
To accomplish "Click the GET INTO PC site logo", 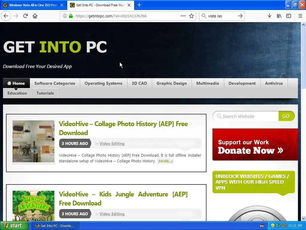I will click(x=55, y=47).
